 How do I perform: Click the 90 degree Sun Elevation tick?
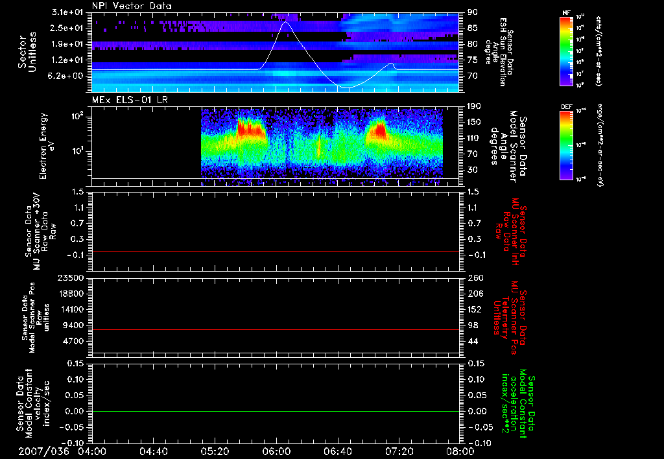coord(473,12)
